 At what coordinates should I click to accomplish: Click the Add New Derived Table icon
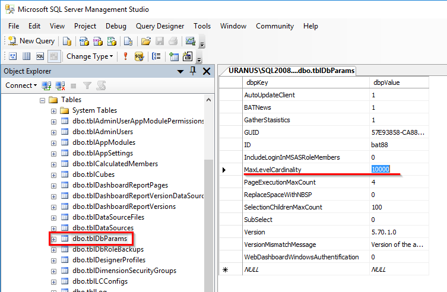pyautogui.click(x=188, y=56)
